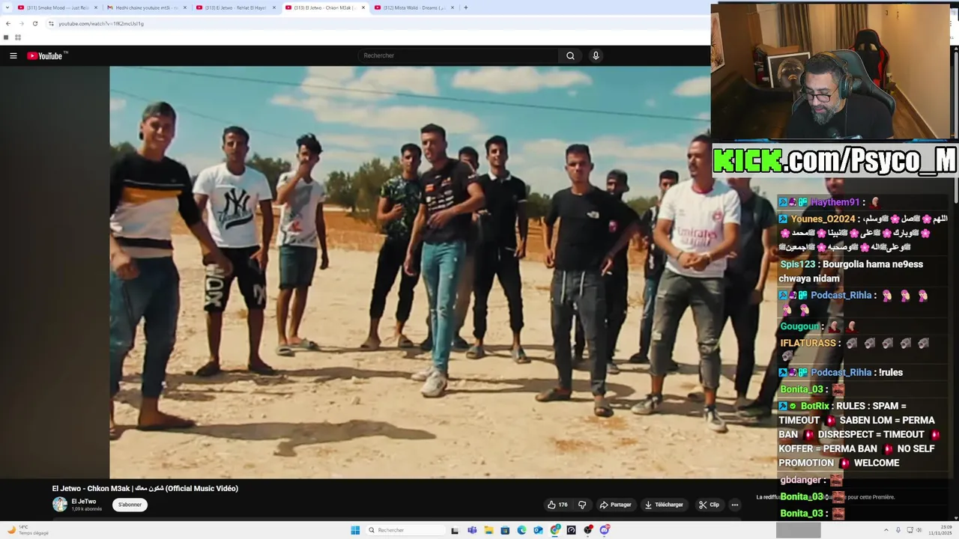Click username Younes_O2024 in chat
This screenshot has width=959, height=539.
click(823, 219)
